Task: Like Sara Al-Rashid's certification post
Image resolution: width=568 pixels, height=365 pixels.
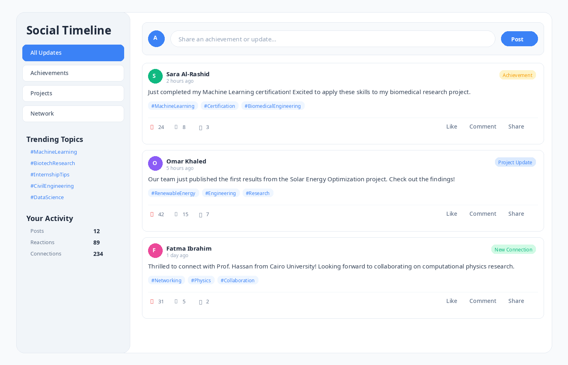Action: point(452,127)
